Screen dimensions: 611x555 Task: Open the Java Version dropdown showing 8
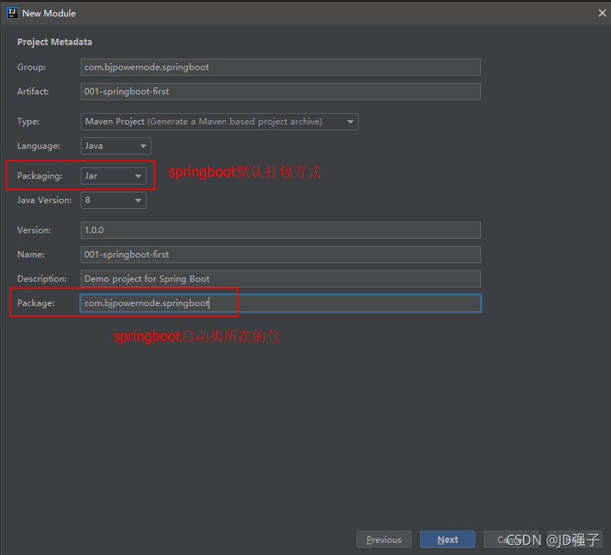tap(114, 200)
